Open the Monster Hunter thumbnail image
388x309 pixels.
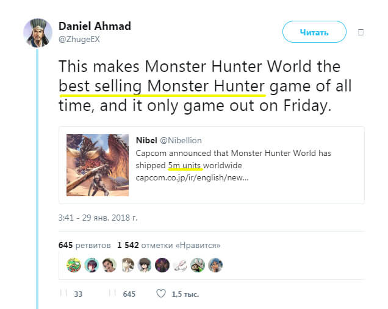click(98, 165)
